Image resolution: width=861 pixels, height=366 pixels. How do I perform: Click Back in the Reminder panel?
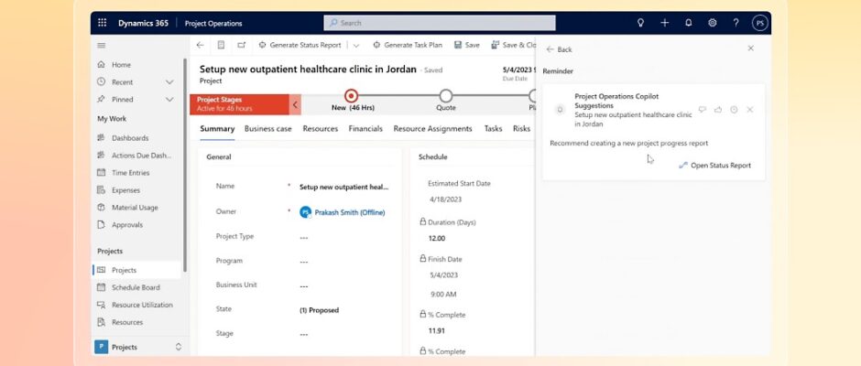(x=559, y=49)
